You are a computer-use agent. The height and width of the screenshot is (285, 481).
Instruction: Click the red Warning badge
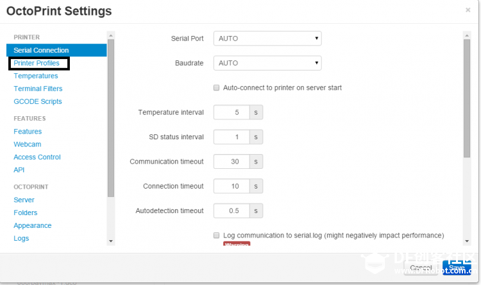tap(237, 244)
